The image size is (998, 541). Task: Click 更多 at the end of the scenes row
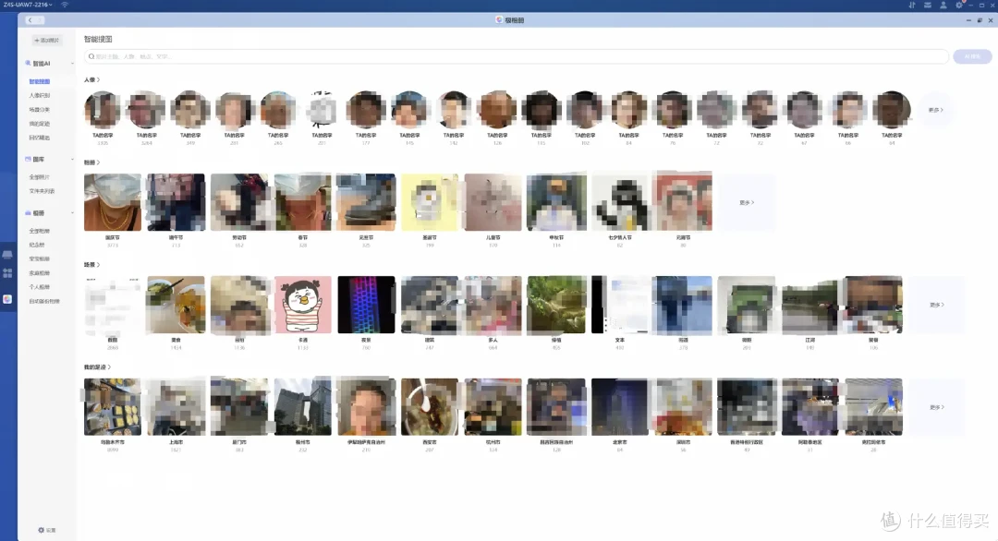936,305
